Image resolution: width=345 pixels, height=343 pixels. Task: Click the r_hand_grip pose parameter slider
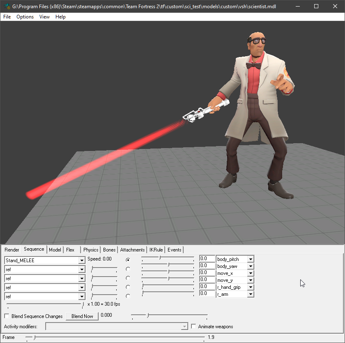[168, 286]
